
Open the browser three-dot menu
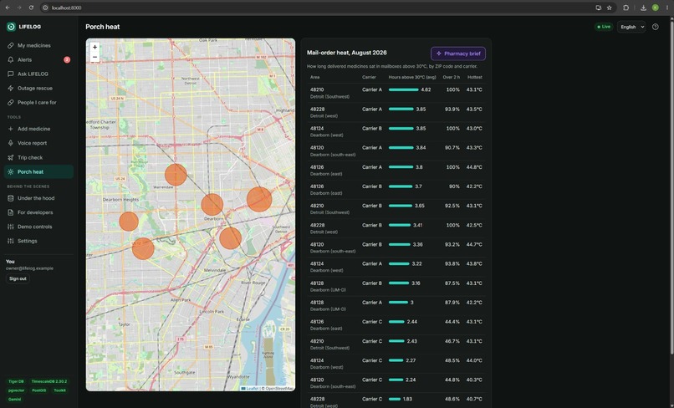click(x=667, y=8)
